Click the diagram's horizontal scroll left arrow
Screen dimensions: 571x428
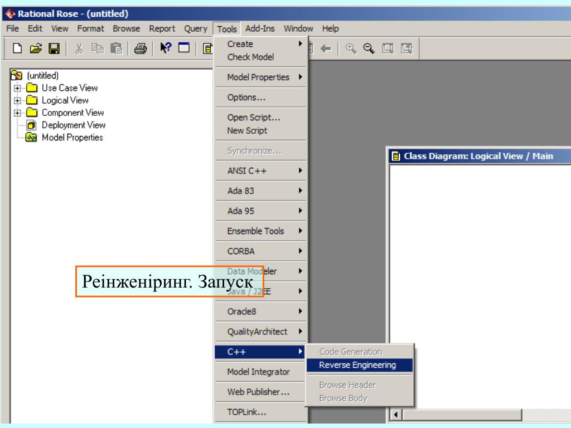(396, 415)
